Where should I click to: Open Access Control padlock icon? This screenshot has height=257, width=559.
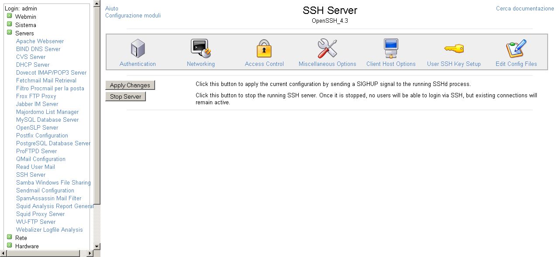pos(264,48)
